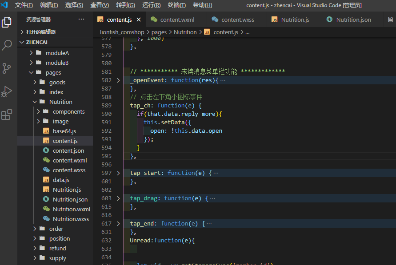Unfold _openEvent function at line 582
396x265 pixels.
tap(118, 80)
